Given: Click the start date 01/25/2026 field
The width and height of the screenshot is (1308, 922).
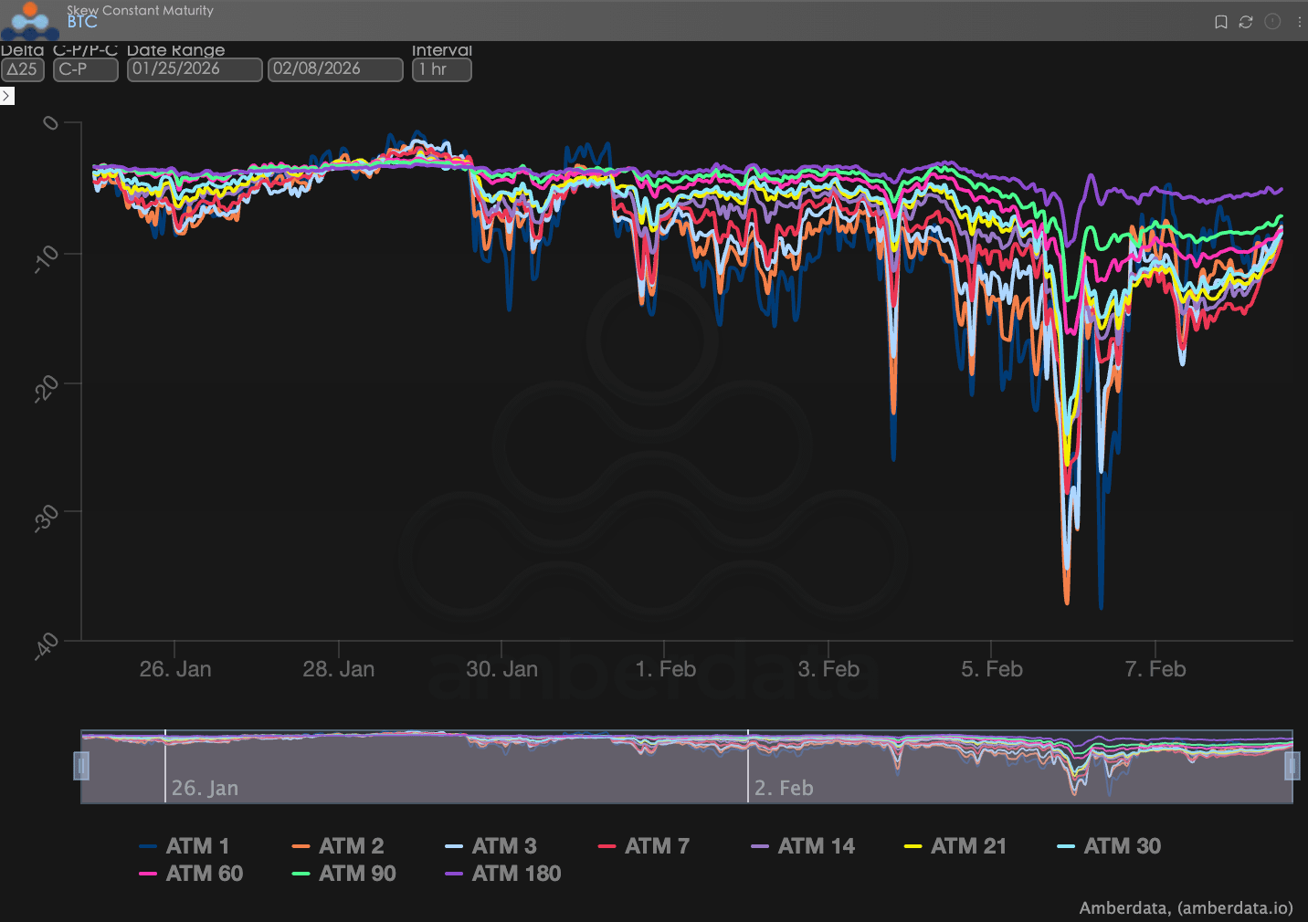Looking at the screenshot, I should point(195,69).
